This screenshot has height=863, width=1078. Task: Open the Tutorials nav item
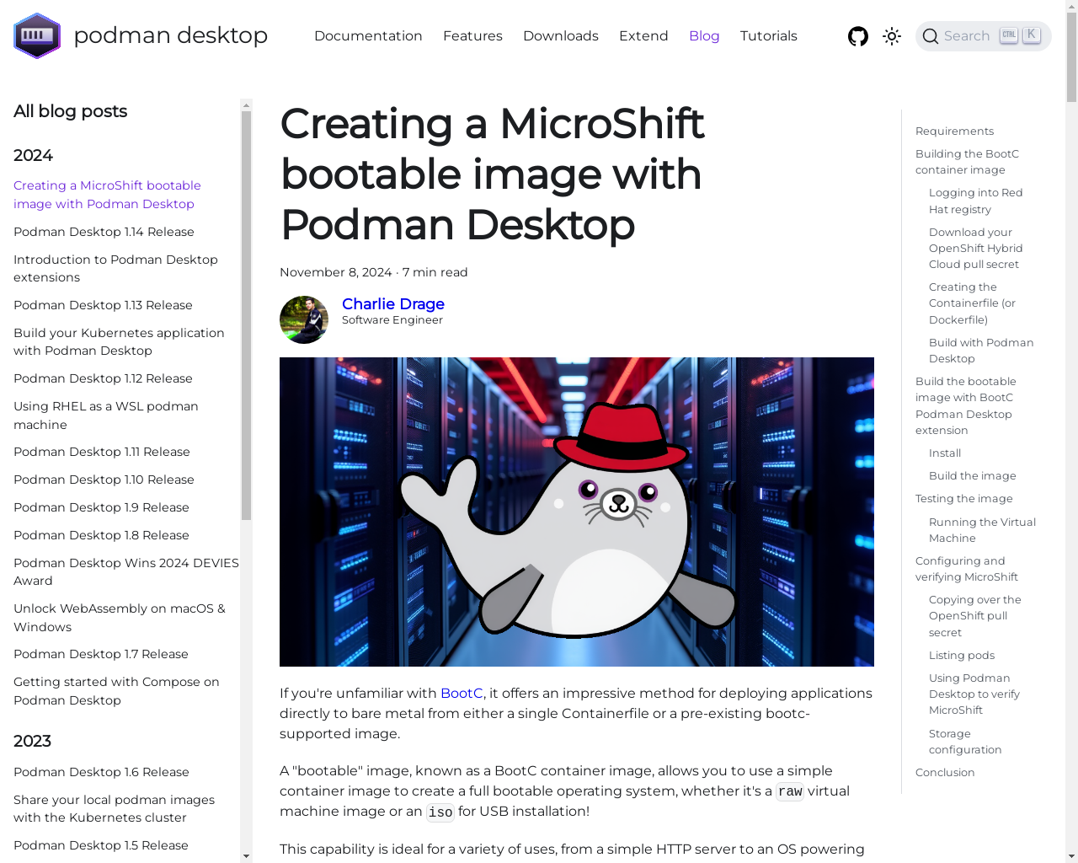[769, 36]
